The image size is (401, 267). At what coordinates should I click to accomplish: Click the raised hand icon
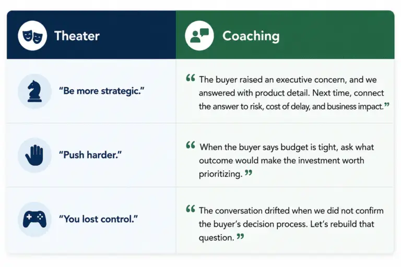34,155
